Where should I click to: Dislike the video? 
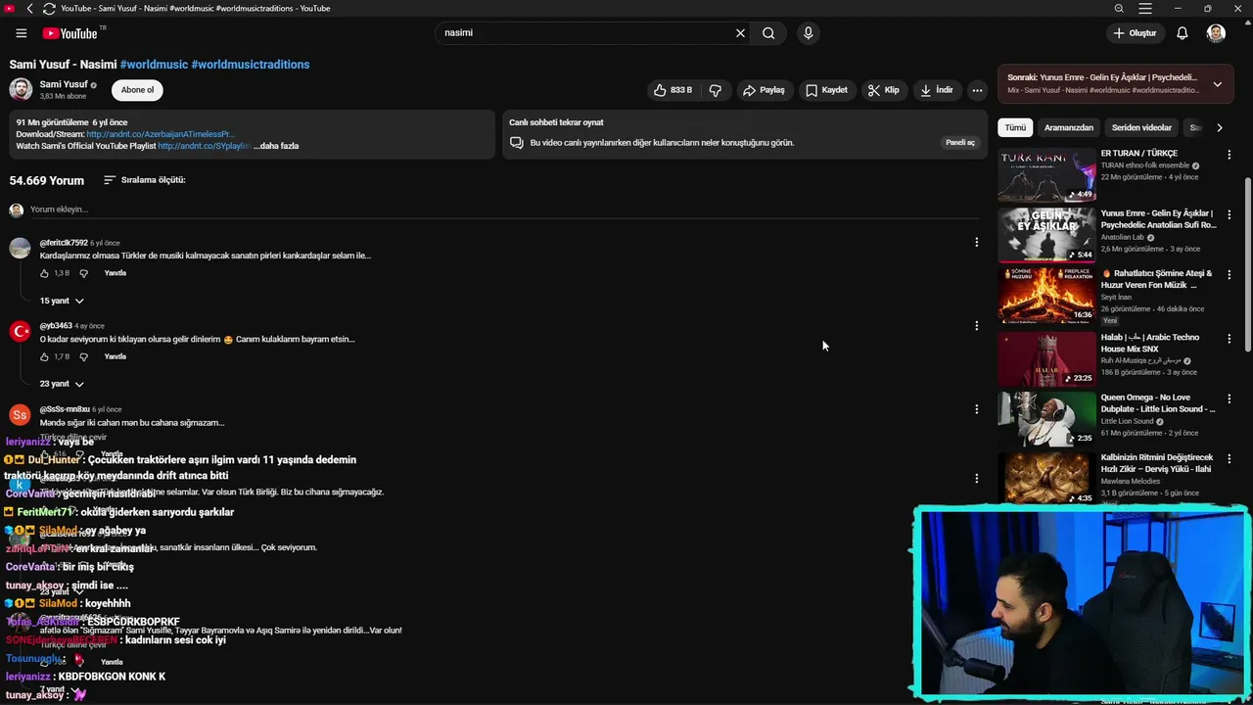coord(716,90)
